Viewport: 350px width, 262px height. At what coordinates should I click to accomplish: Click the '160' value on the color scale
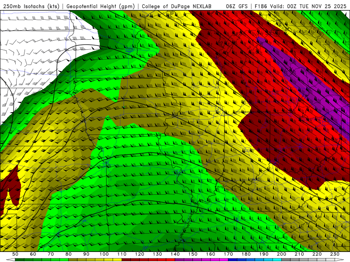pyautogui.click(x=210, y=254)
